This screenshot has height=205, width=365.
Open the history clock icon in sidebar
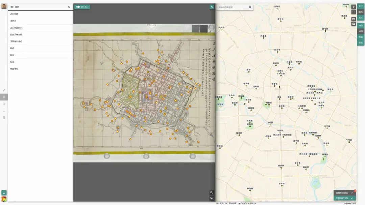click(x=4, y=104)
